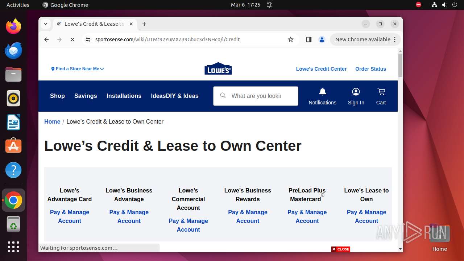Viewport: 464px width, 261px height.
Task: Select the Lowe's Credit & Lease tab
Action: pyautogui.click(x=95, y=24)
